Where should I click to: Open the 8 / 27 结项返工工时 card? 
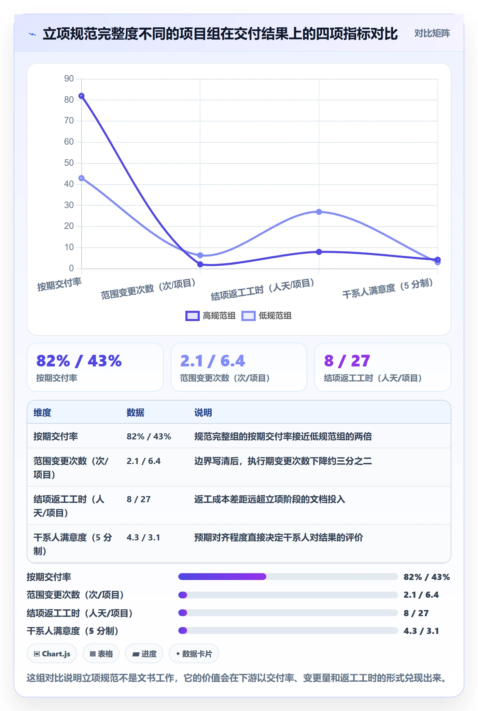tap(383, 367)
